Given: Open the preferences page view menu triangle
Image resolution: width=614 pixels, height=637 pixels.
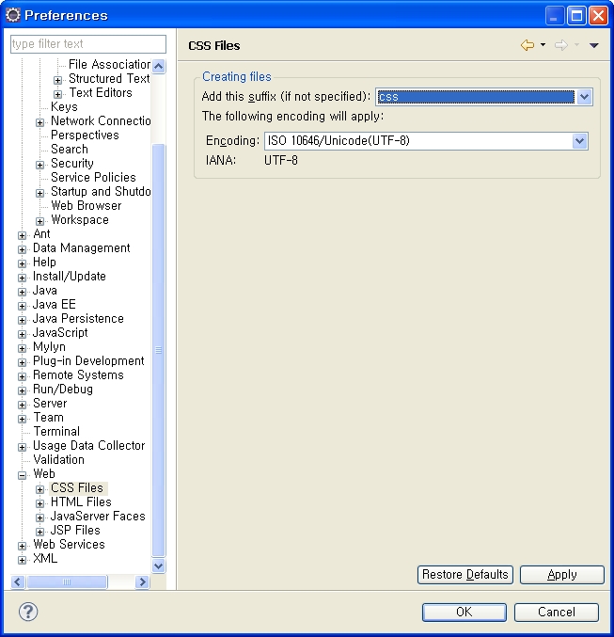Looking at the screenshot, I should pos(593,45).
